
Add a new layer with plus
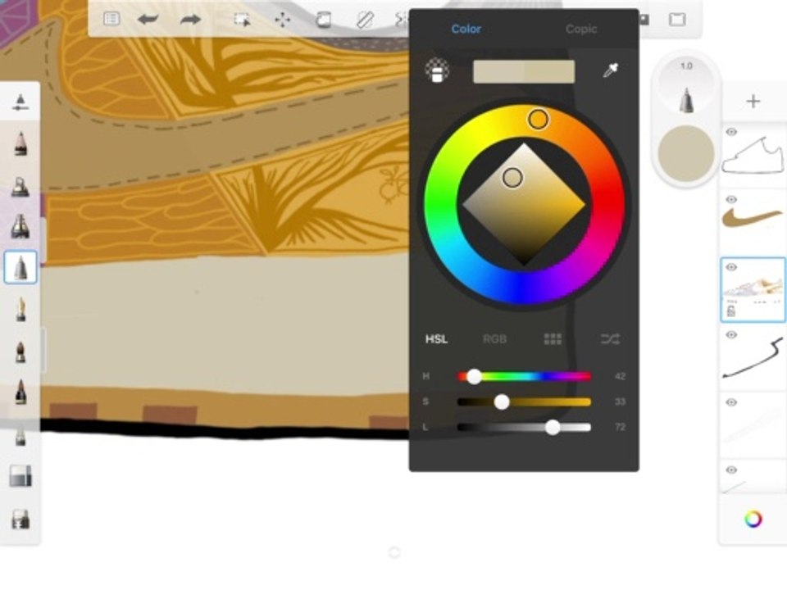(x=753, y=102)
